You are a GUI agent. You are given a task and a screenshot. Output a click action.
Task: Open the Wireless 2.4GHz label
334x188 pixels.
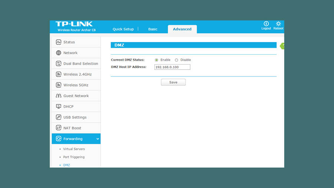pos(78,74)
